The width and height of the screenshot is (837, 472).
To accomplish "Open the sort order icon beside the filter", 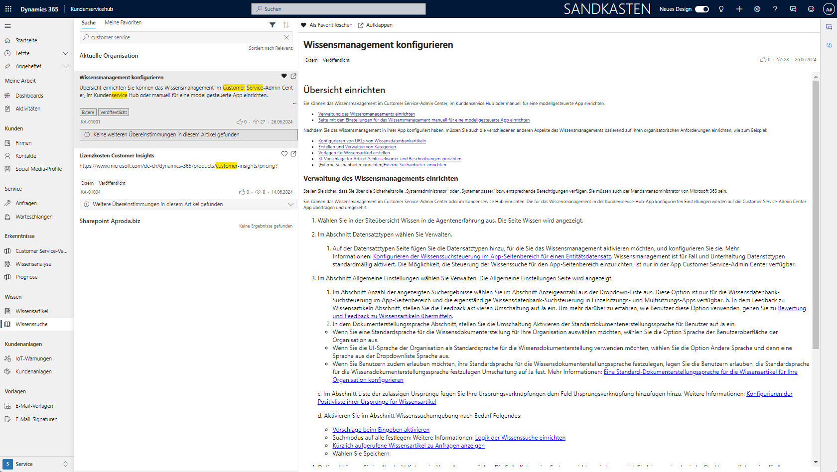I will [285, 24].
